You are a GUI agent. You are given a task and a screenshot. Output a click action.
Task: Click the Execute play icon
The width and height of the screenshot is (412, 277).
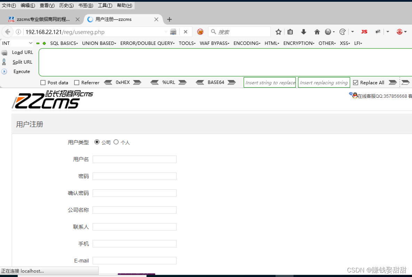point(4,72)
